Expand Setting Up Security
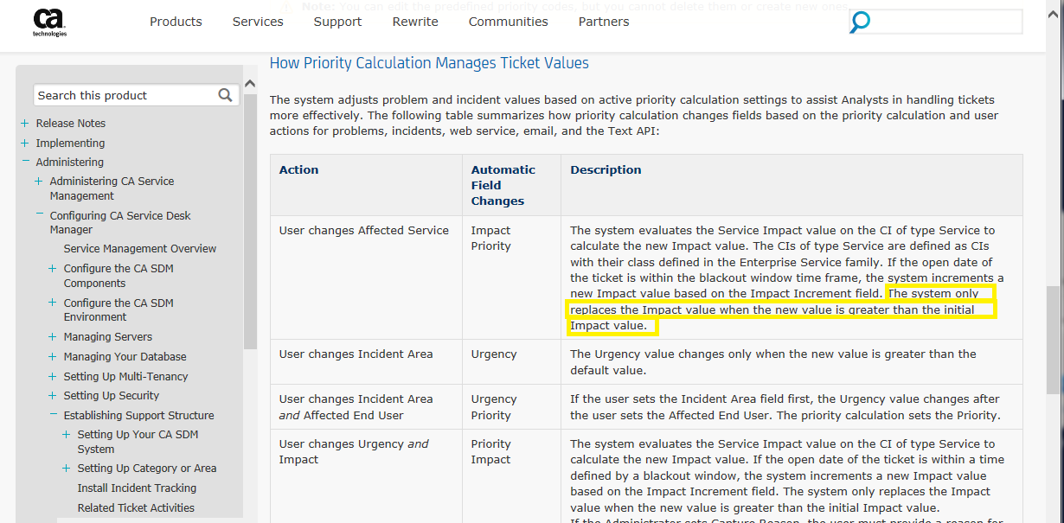This screenshot has height=523, width=1064. (51, 396)
